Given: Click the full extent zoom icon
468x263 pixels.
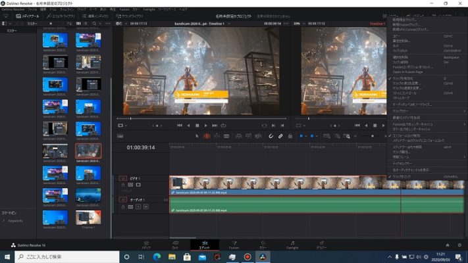Looking at the screenshot, I should click(x=327, y=136).
